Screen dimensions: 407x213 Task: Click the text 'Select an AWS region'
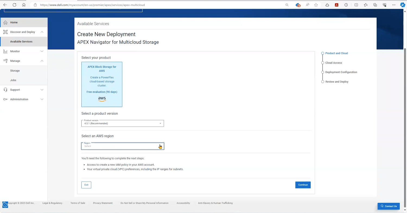[97, 136]
